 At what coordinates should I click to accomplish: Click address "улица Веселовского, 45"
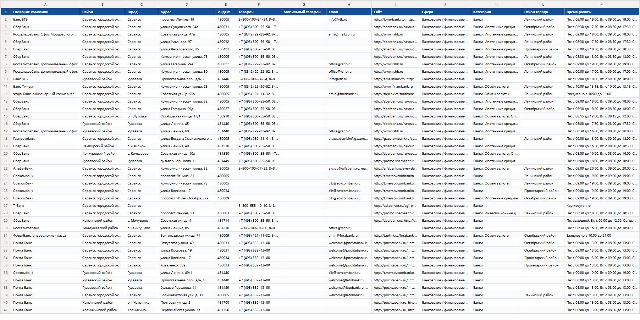pos(187,49)
